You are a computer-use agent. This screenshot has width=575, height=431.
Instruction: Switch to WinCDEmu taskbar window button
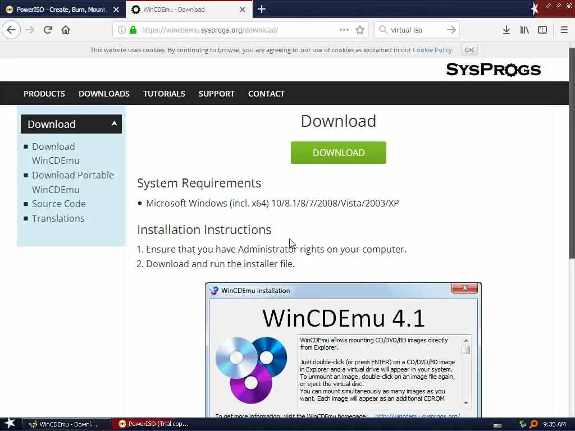tap(66, 424)
